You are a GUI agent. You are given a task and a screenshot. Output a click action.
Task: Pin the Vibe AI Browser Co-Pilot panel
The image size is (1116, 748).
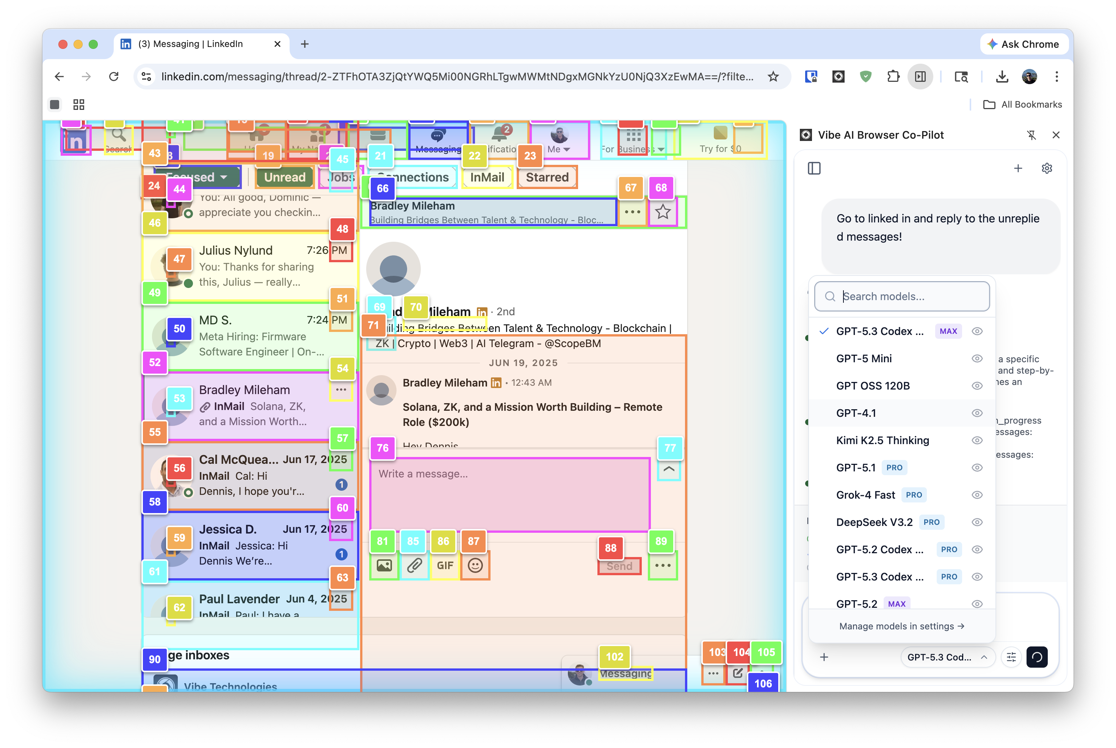coord(1031,135)
